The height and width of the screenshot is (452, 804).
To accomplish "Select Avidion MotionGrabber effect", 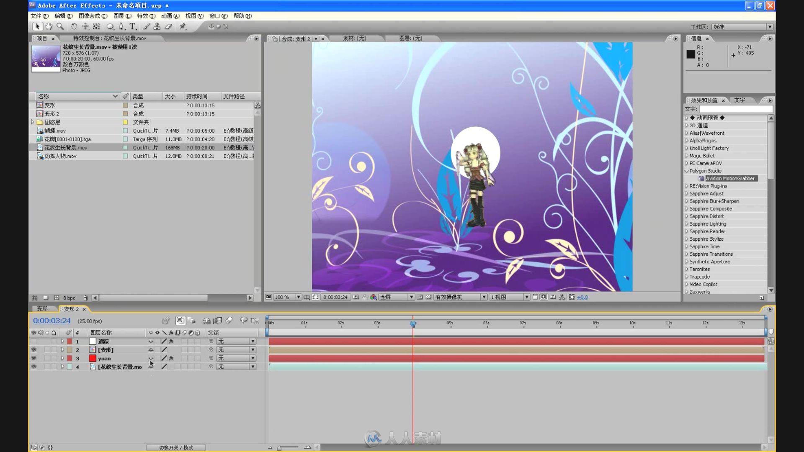I will coord(730,179).
